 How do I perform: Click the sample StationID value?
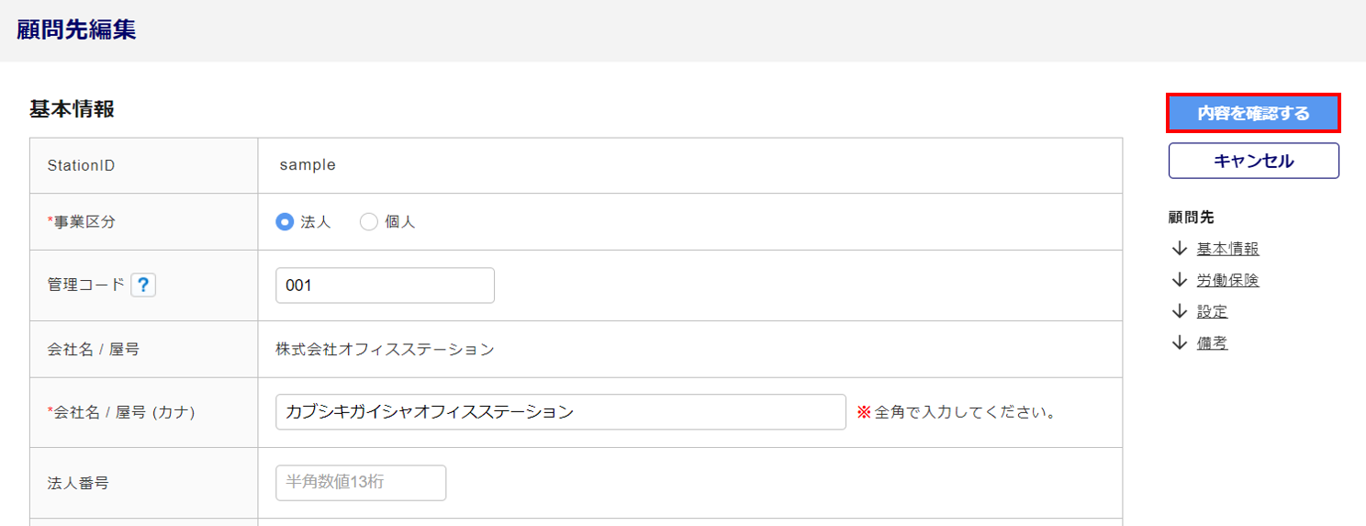pyautogui.click(x=308, y=165)
